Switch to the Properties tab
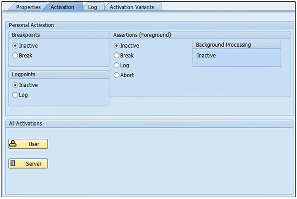This screenshot has height=199, width=297. (28, 7)
